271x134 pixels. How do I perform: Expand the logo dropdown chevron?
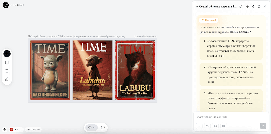[11, 5]
